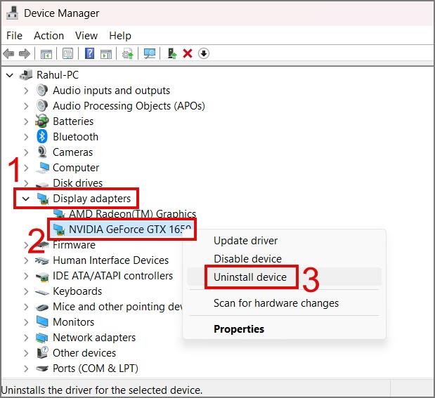Image resolution: width=435 pixels, height=398 pixels.
Task: Expand Human Interface Devices
Action: [26, 260]
